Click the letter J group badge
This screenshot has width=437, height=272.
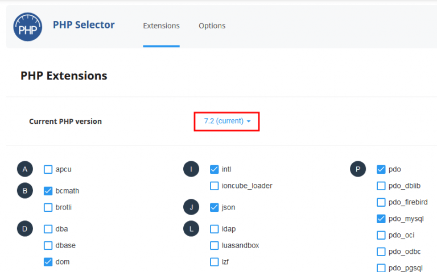(191, 207)
